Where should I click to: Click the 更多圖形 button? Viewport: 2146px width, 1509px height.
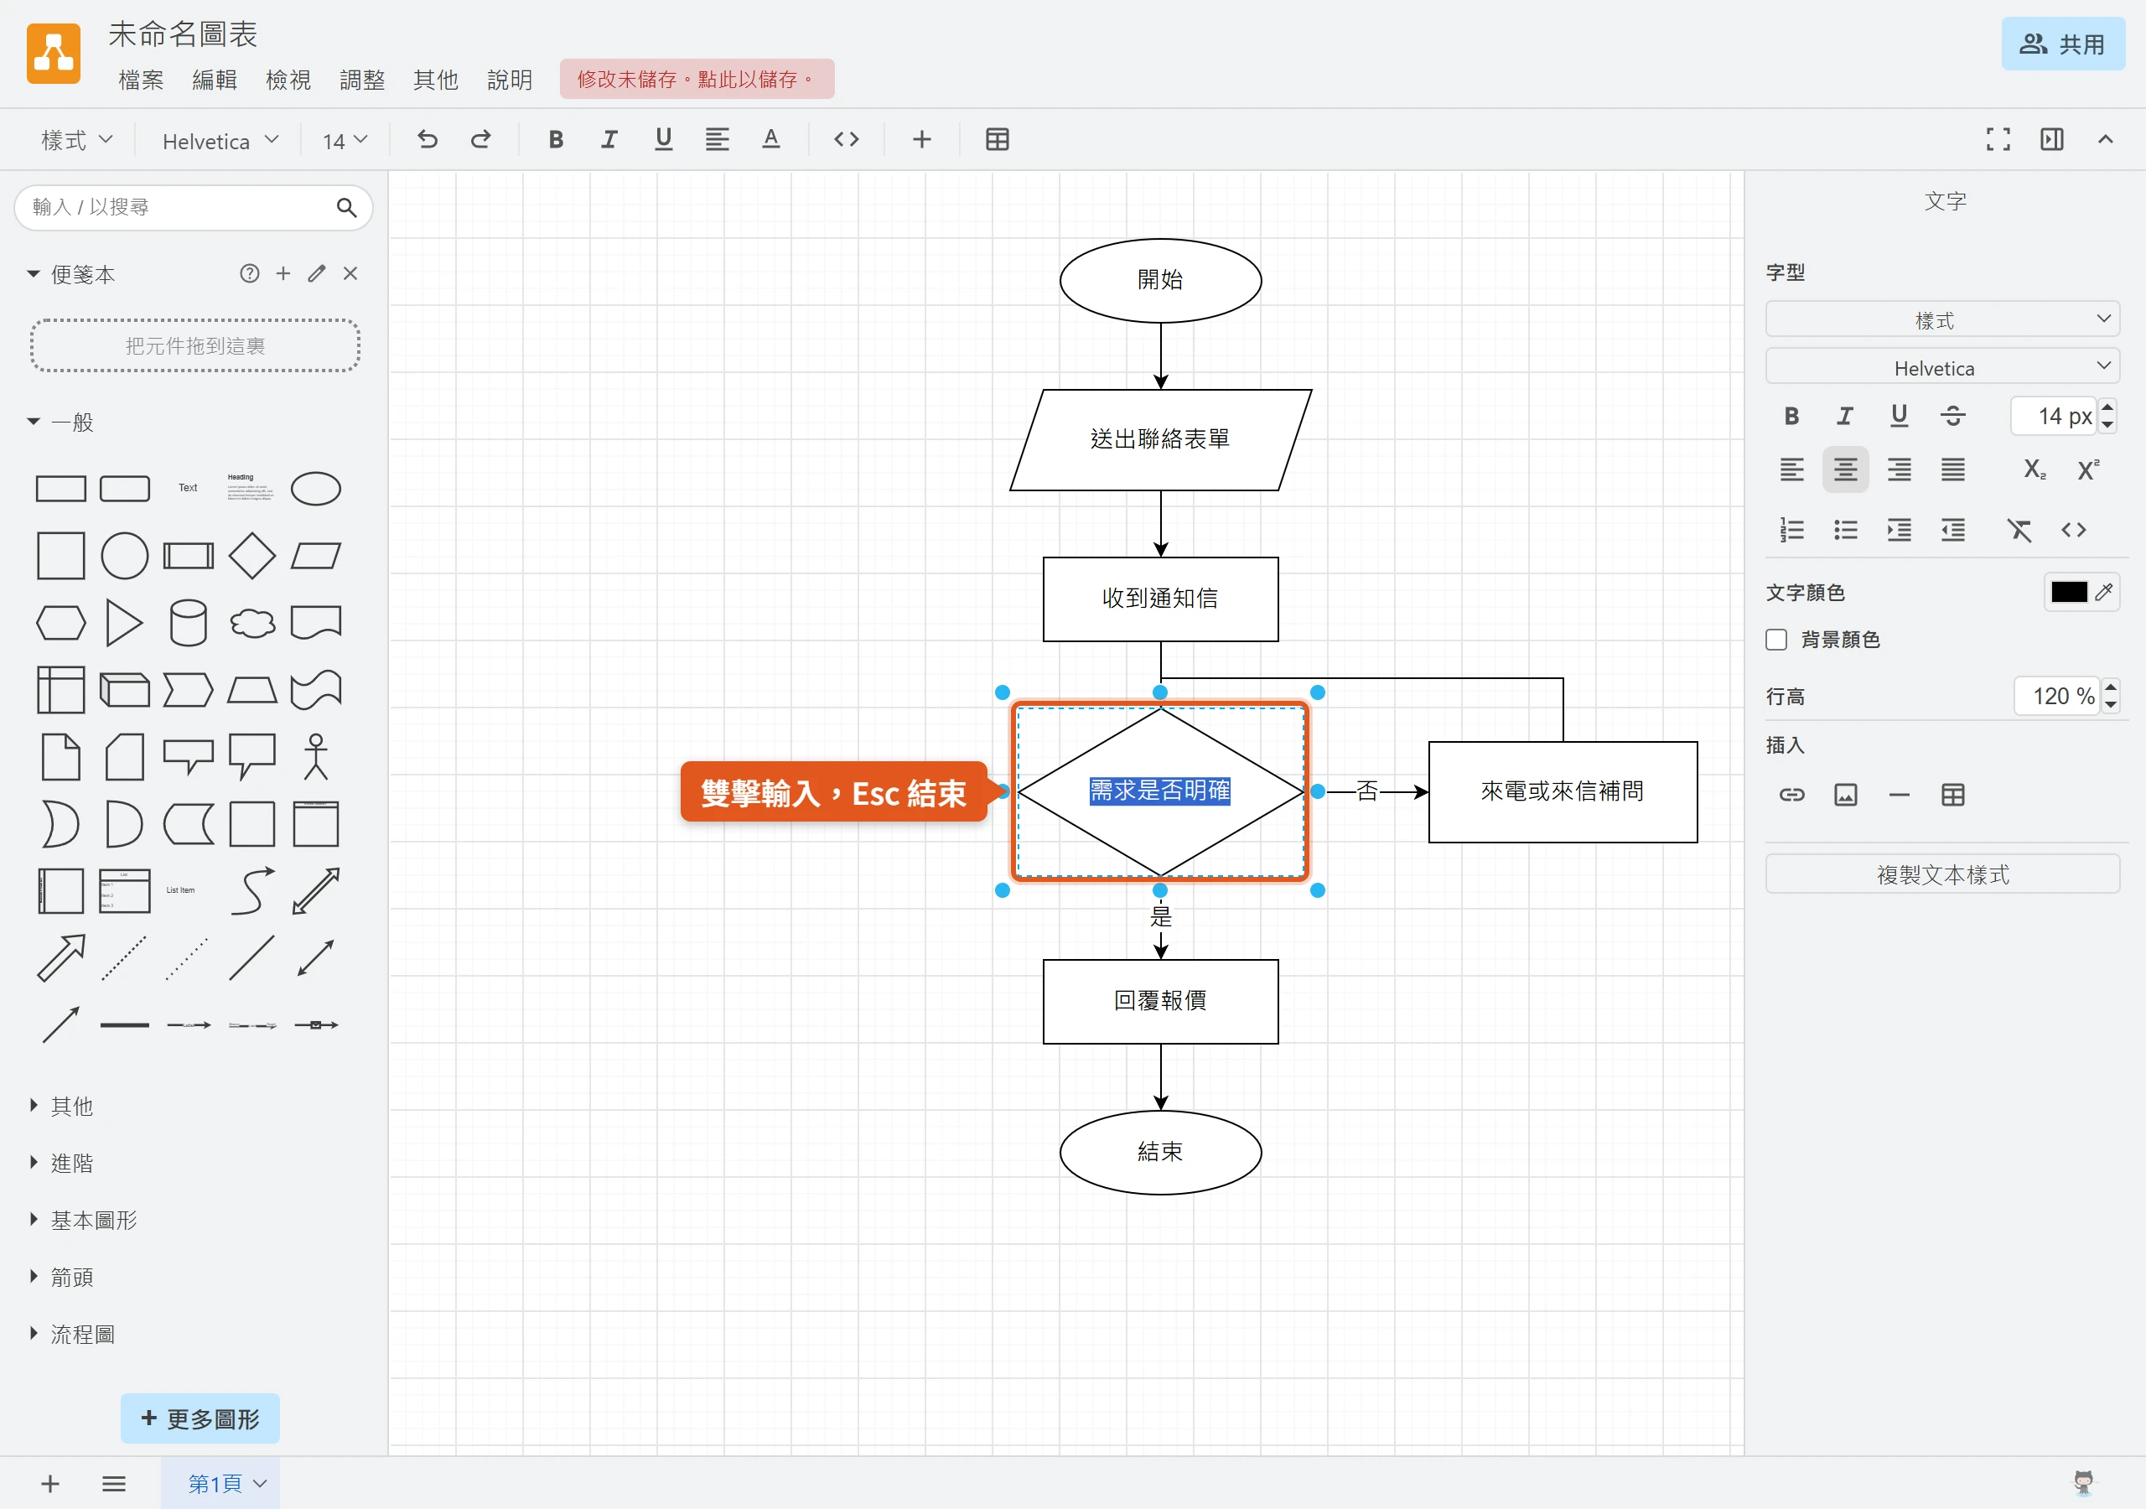point(200,1418)
